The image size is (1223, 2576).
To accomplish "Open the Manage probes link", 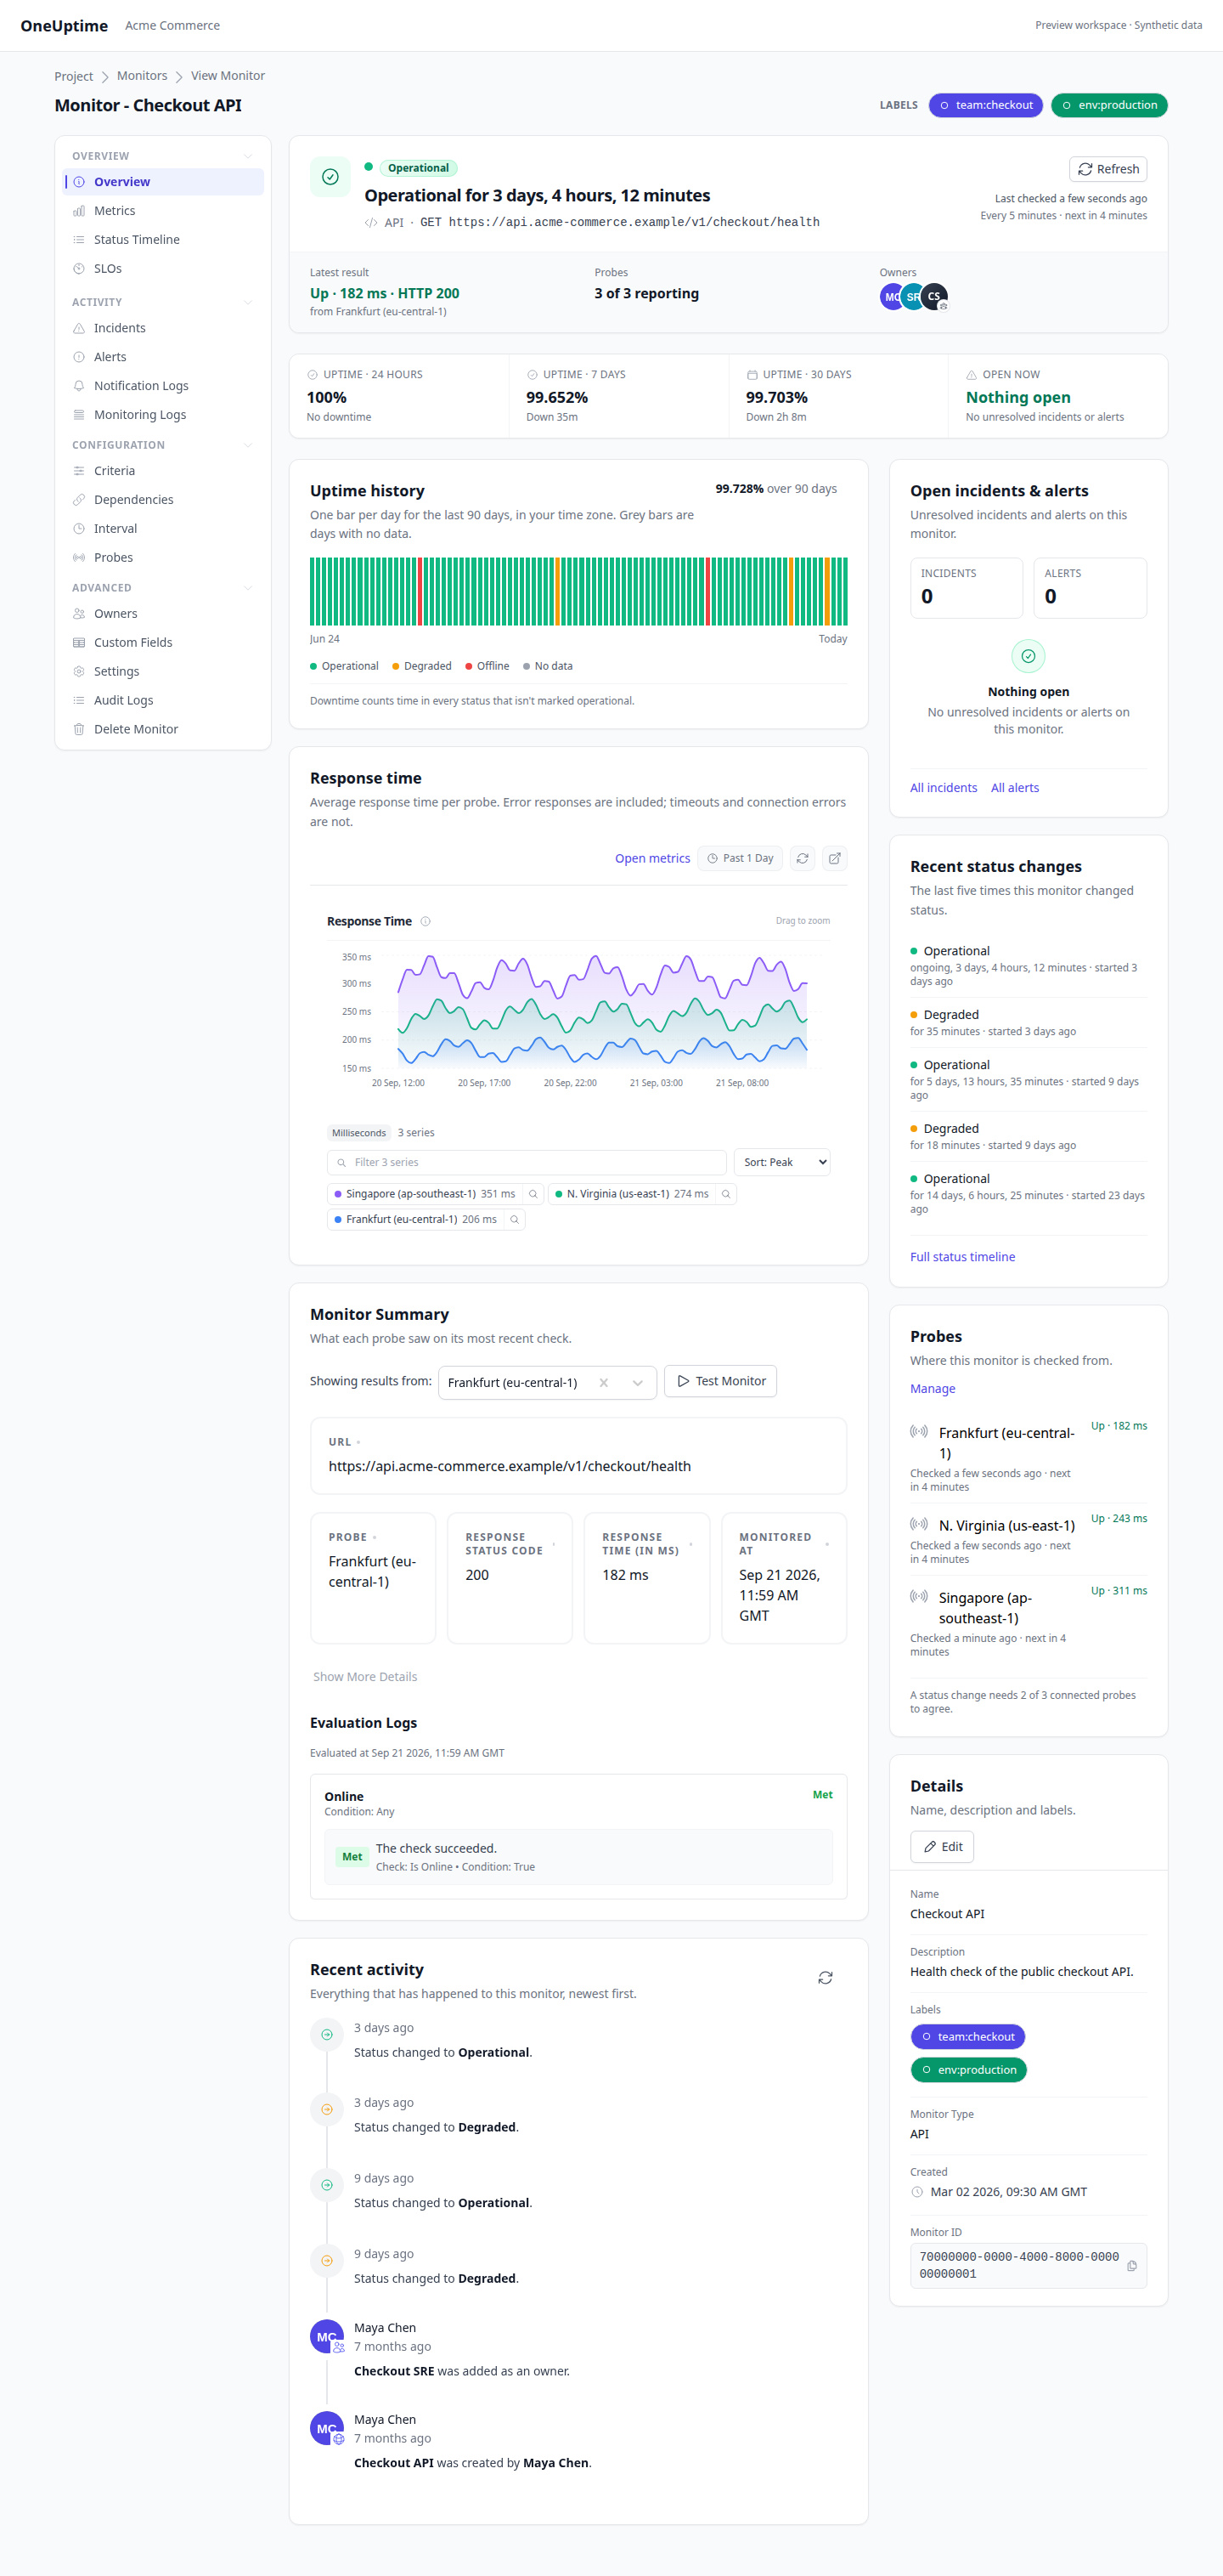I will (933, 1388).
